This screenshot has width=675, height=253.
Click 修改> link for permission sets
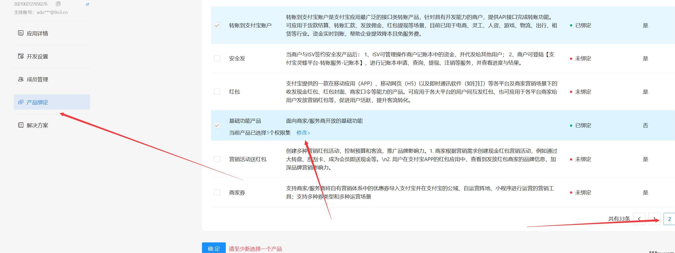point(303,133)
